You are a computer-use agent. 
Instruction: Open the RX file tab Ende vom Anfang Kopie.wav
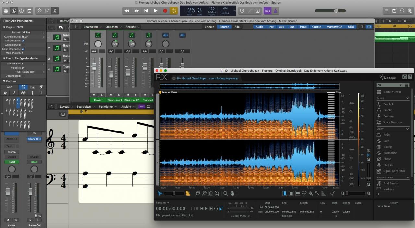point(207,78)
